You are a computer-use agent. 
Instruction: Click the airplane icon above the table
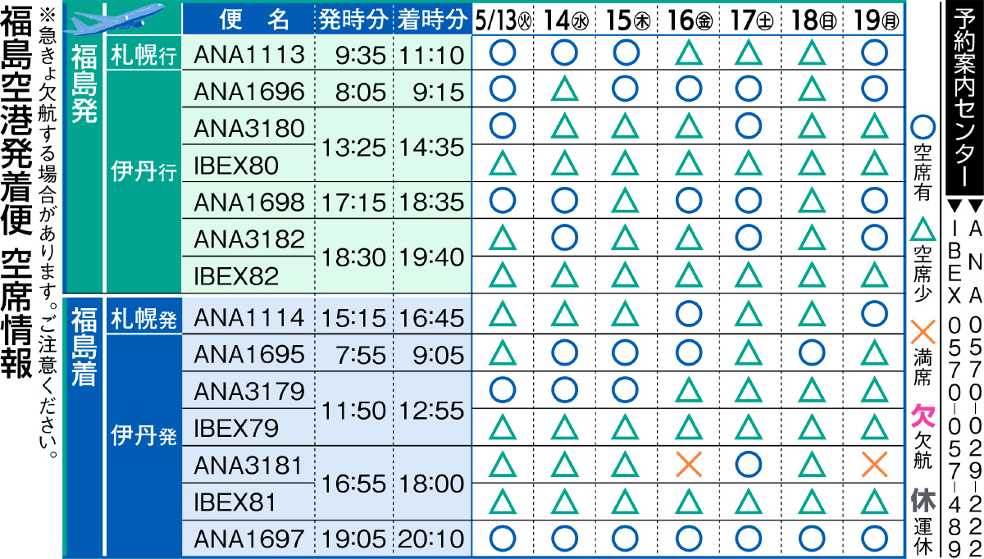click(x=114, y=19)
